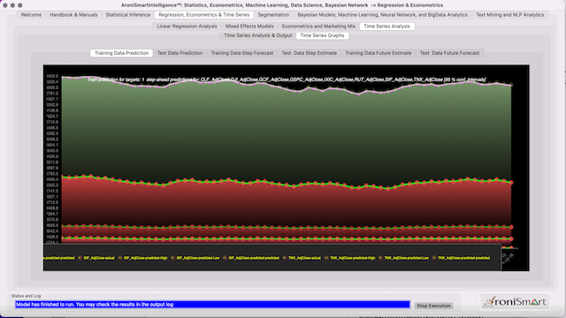Click the window title bar text
The image size is (566, 318).
click(x=282, y=5)
